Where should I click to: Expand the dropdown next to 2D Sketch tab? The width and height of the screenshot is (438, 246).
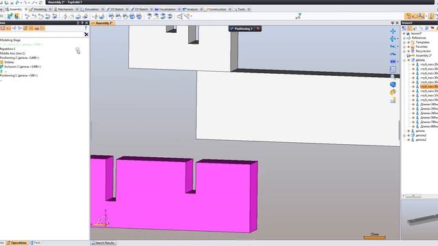(x=127, y=9)
